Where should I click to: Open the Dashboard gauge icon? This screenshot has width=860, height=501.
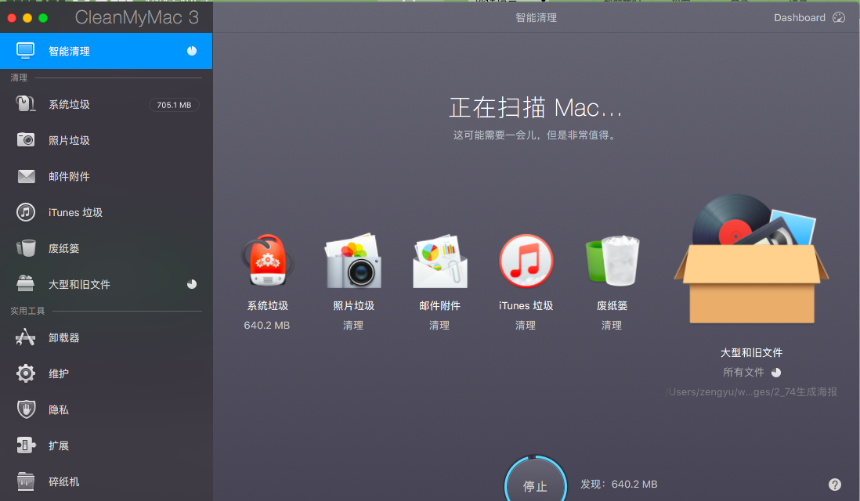[839, 17]
